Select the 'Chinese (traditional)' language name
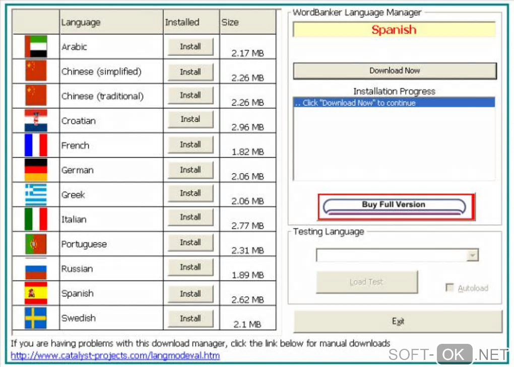 [103, 96]
